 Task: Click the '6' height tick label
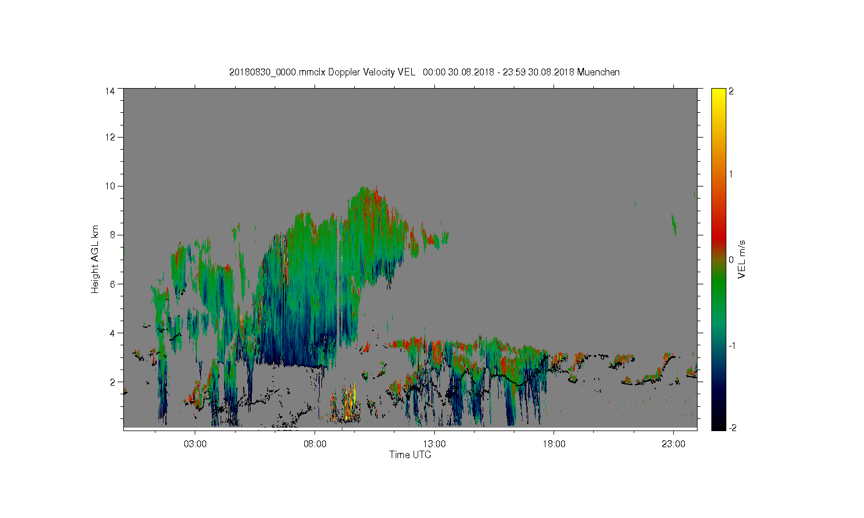pyautogui.click(x=112, y=284)
